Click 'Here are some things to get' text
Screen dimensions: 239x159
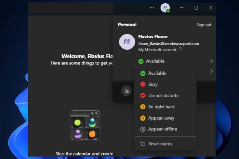tap(81, 63)
